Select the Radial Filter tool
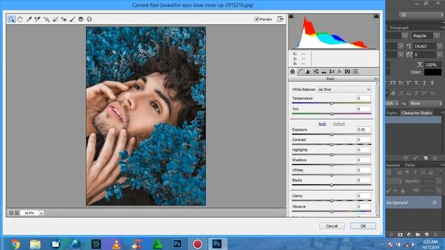 pos(89,19)
